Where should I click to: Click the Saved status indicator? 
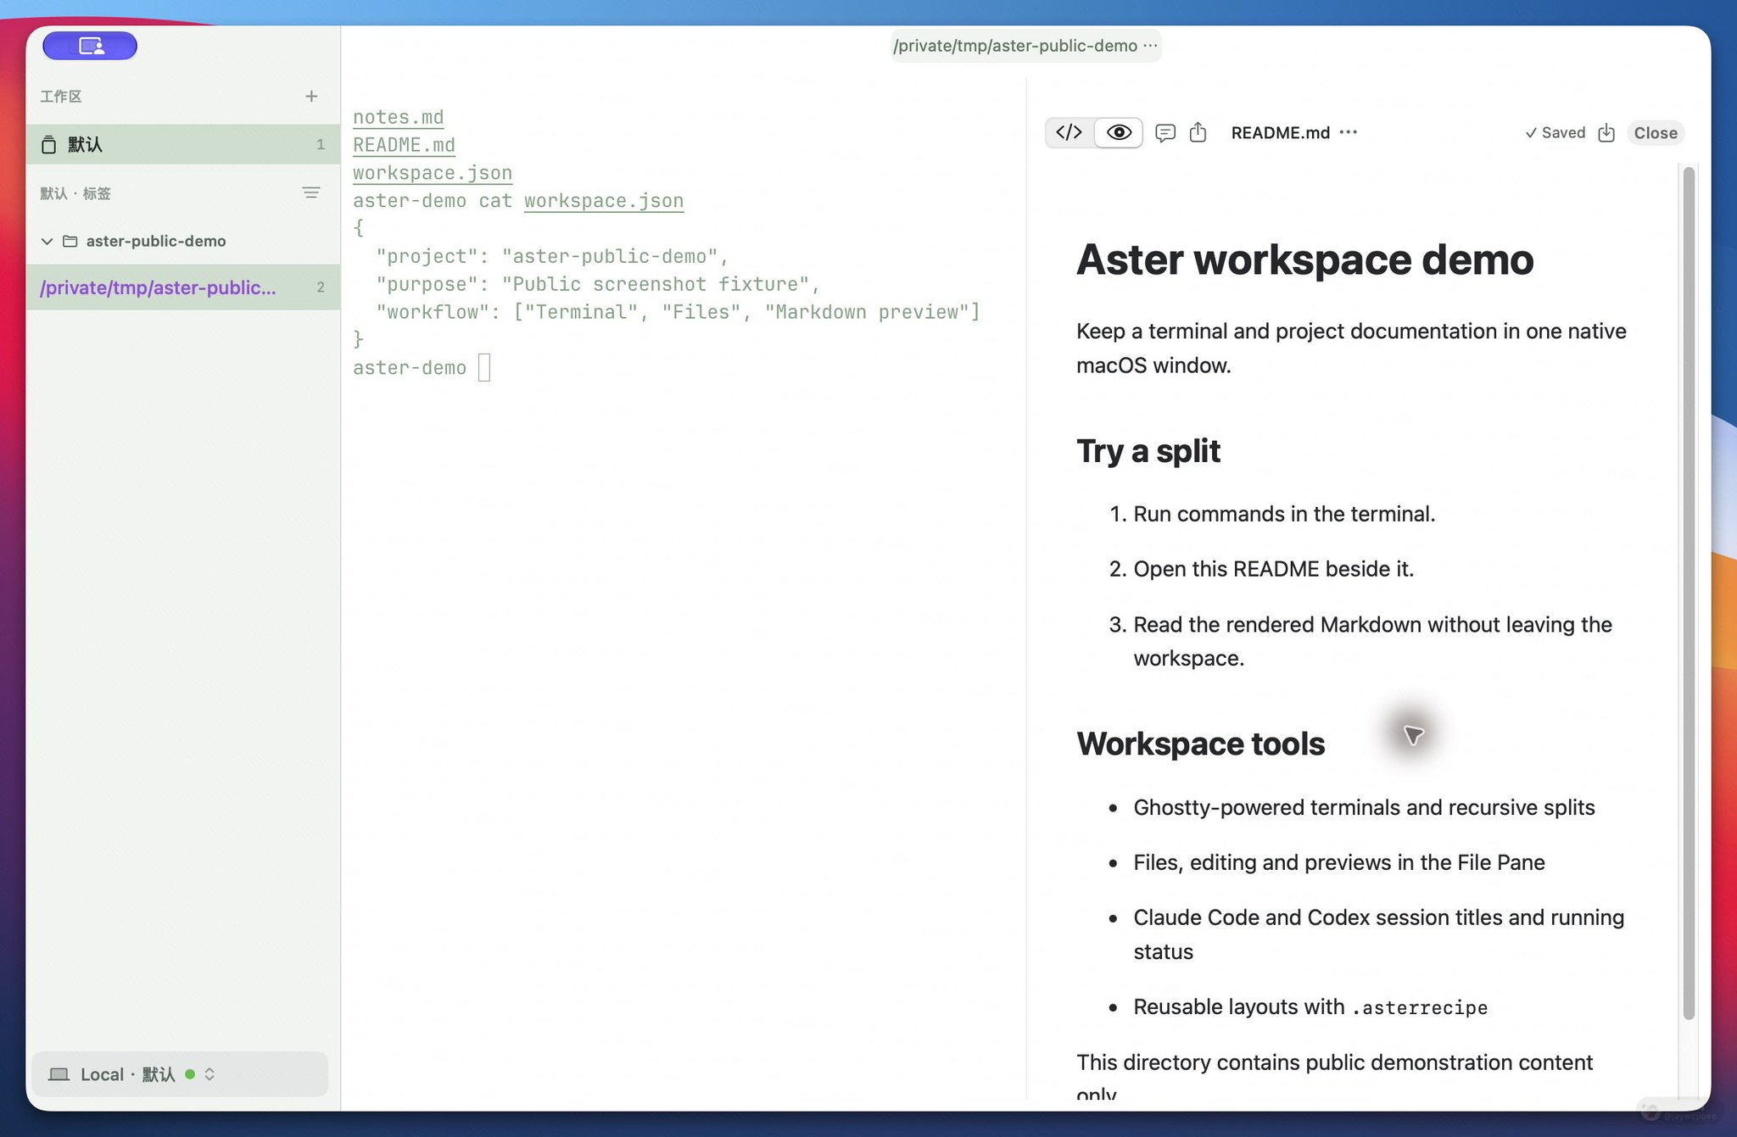(x=1555, y=133)
